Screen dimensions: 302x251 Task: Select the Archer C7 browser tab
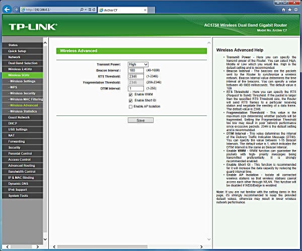(x=123, y=10)
